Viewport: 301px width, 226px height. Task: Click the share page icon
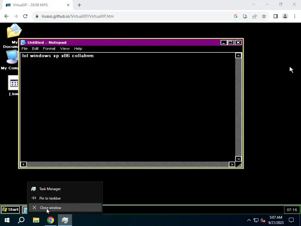(x=255, y=16)
